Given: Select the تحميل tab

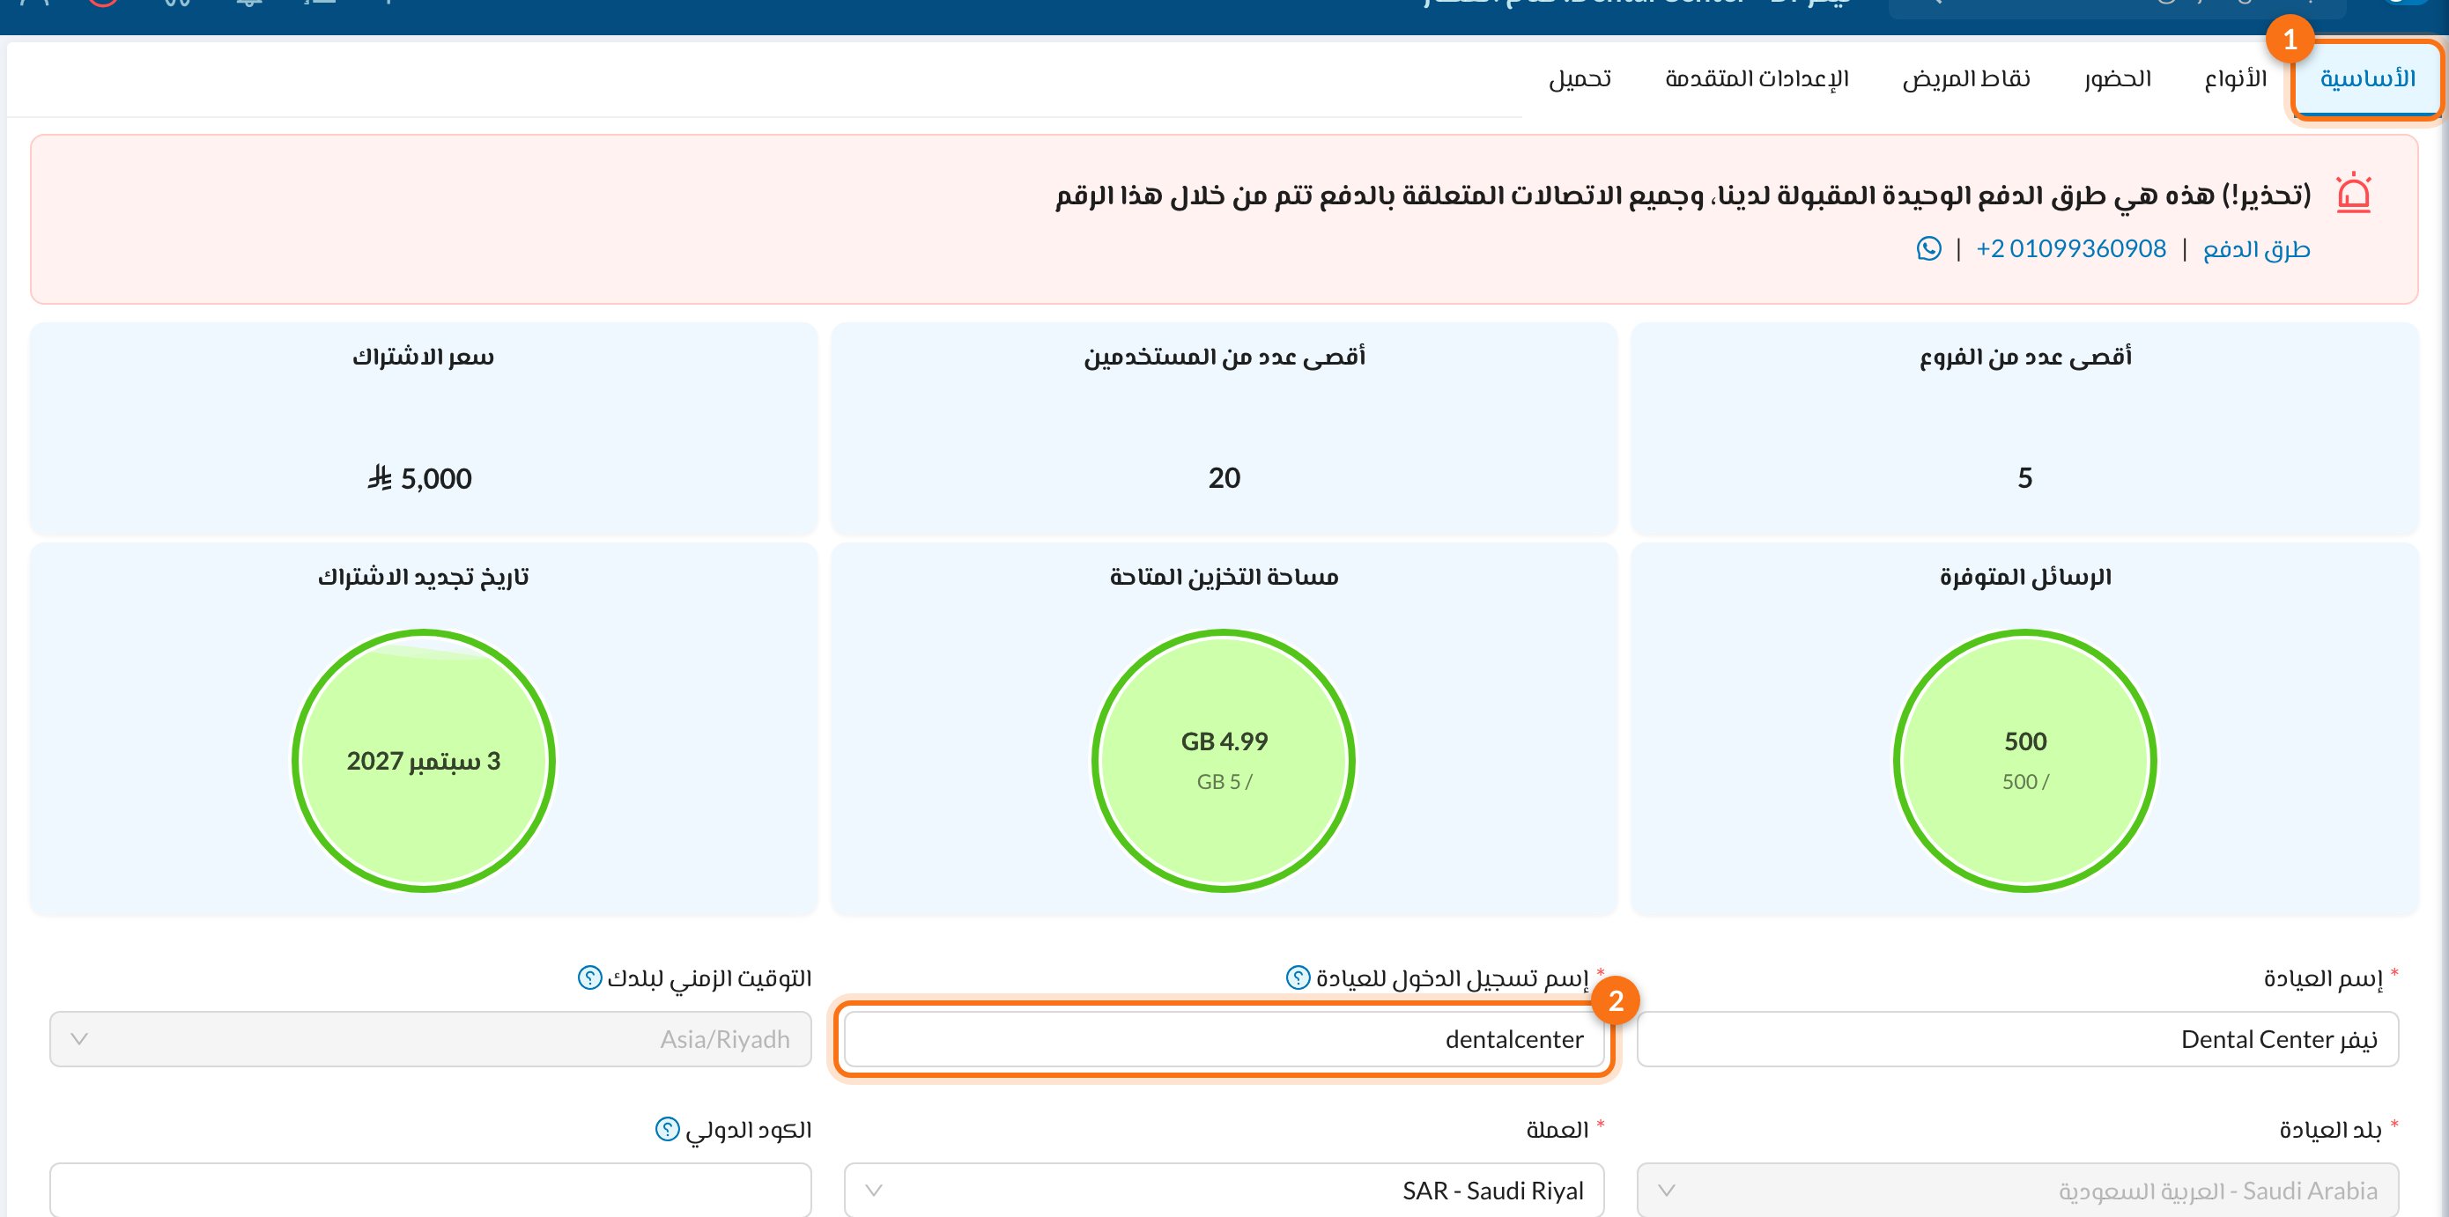Looking at the screenshot, I should (x=1580, y=79).
